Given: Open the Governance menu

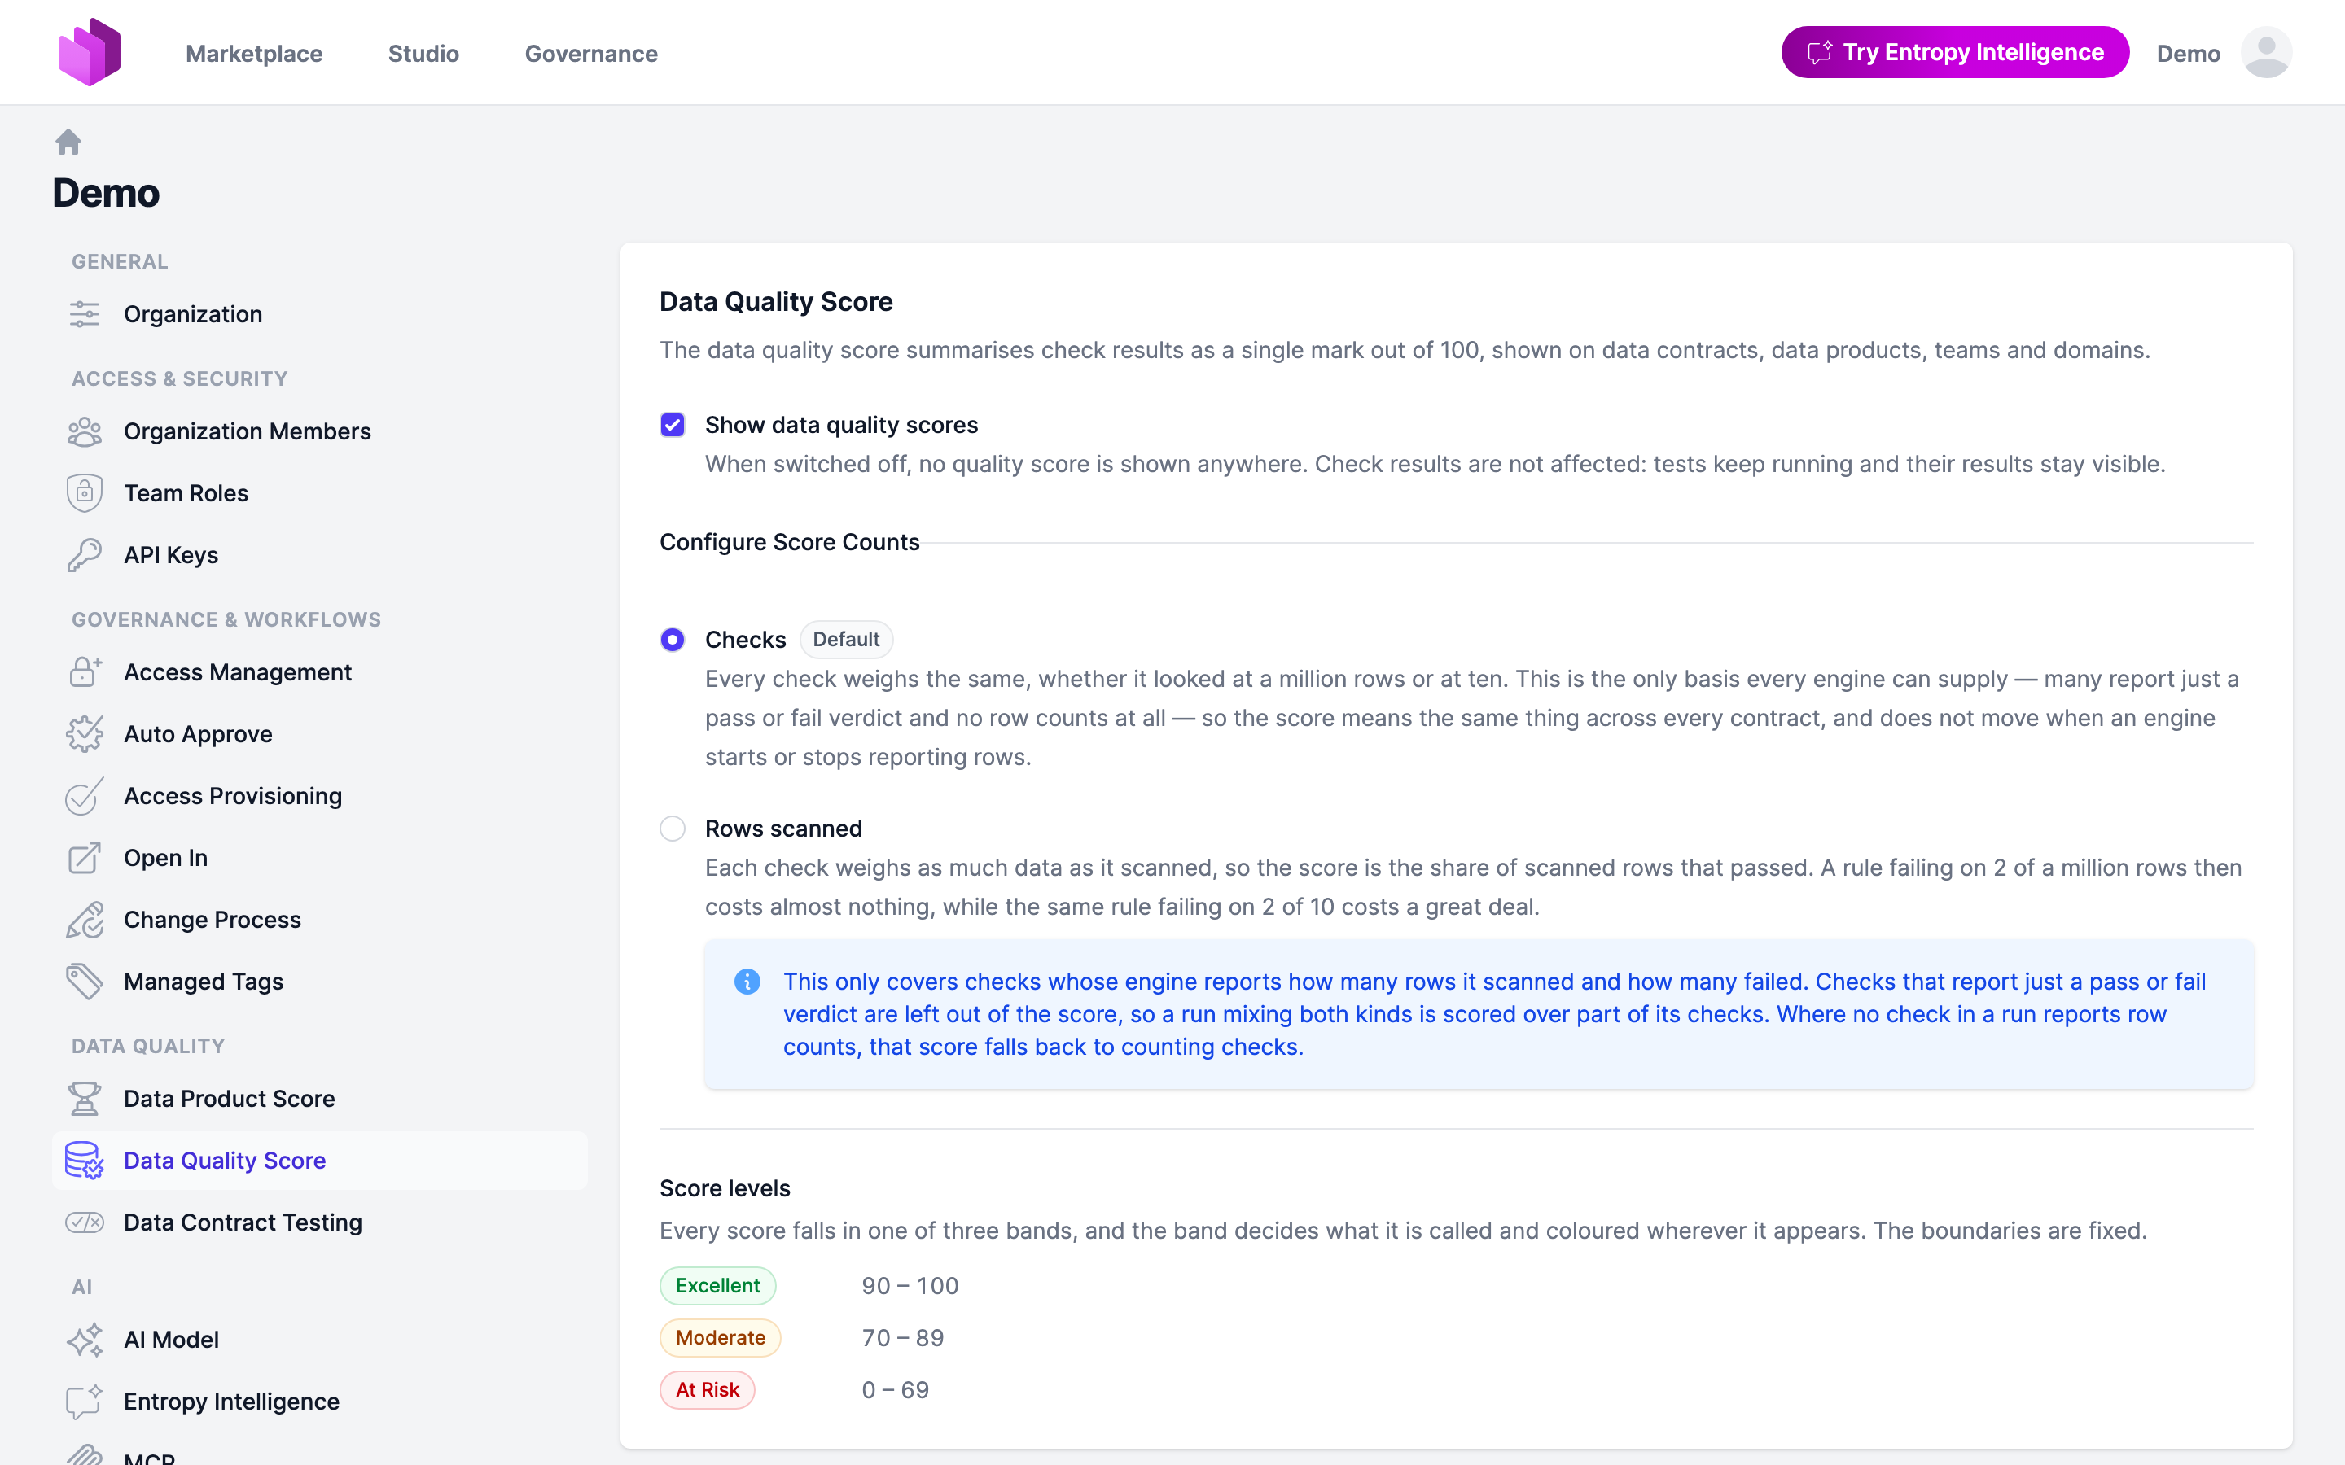Looking at the screenshot, I should tap(591, 53).
